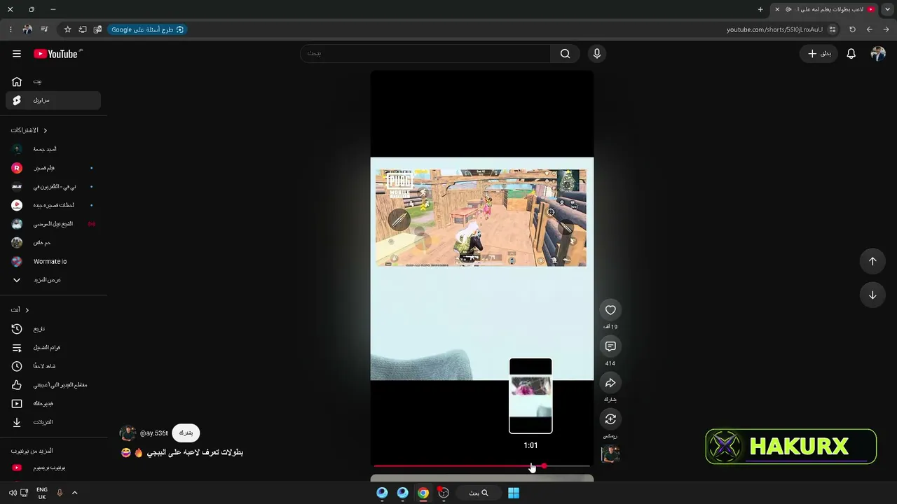Image resolution: width=897 pixels, height=504 pixels.
Task: Open the sound thumbnail below Remix
Action: pos(610,454)
